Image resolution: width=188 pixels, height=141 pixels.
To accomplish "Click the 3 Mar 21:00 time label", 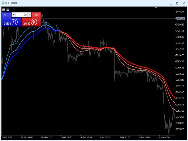I will [x=125, y=137].
